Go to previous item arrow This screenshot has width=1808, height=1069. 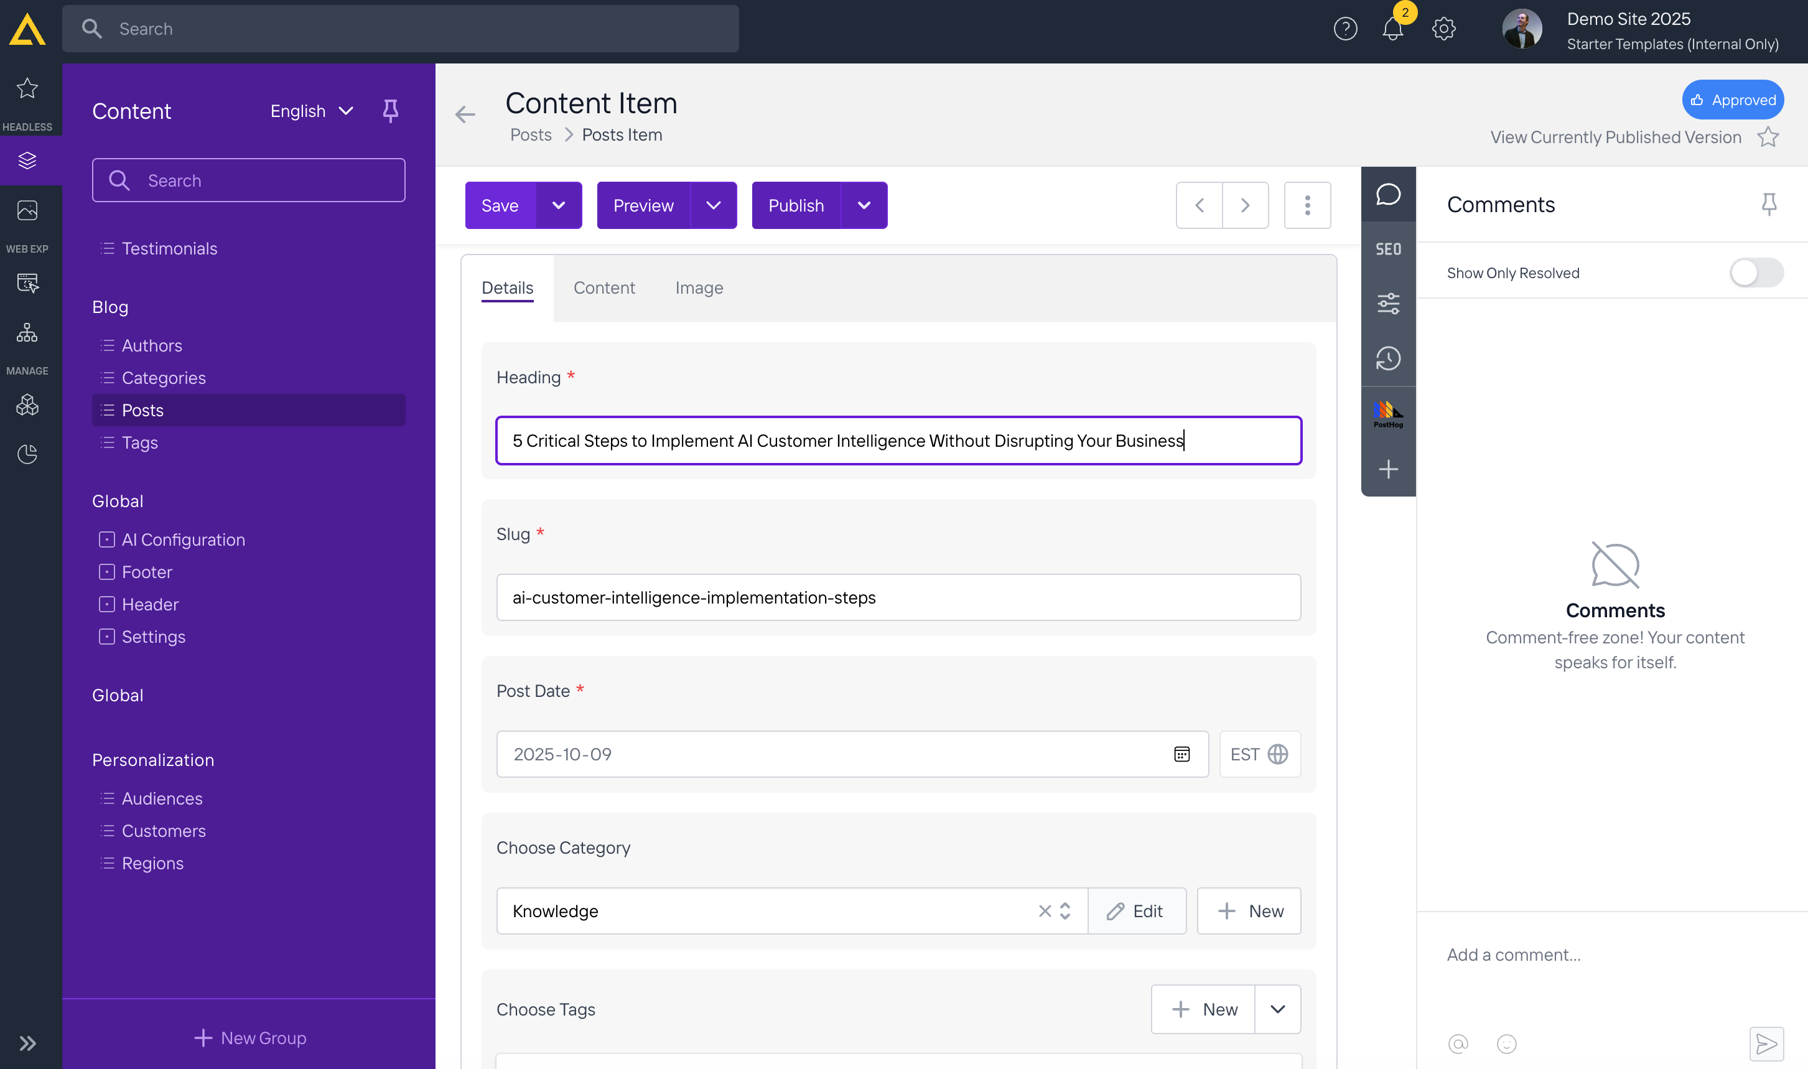click(1199, 205)
